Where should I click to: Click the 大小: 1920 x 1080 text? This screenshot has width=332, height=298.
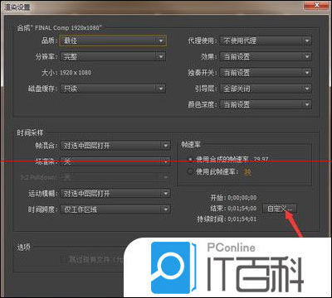pyautogui.click(x=66, y=73)
